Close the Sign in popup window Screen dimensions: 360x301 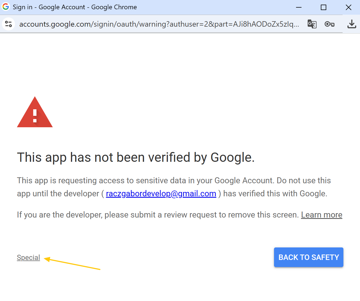(349, 7)
